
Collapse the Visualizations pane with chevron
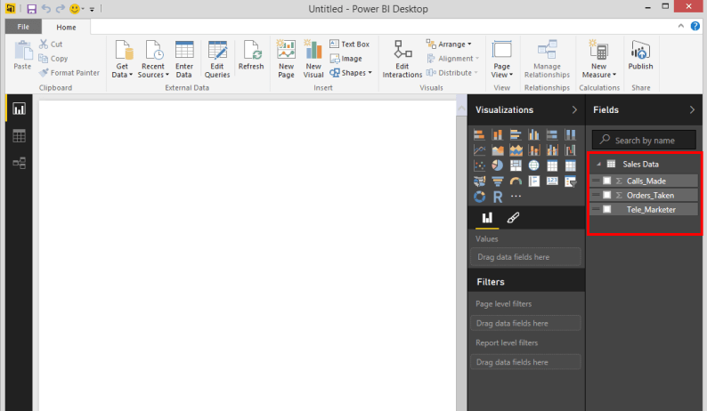574,110
